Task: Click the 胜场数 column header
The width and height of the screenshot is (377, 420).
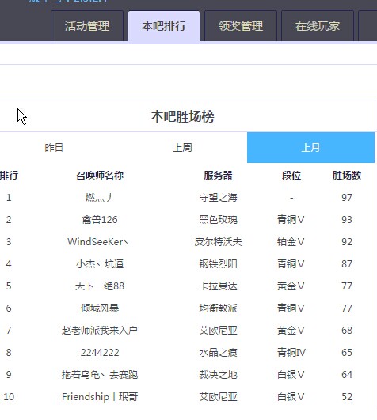Action: (x=347, y=176)
